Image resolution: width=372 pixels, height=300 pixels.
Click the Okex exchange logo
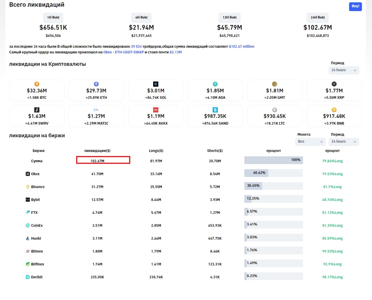[28, 174]
